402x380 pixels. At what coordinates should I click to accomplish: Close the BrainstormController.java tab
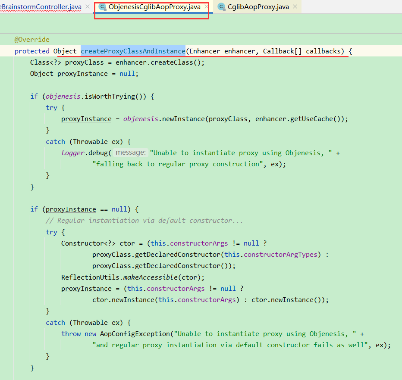(x=88, y=6)
